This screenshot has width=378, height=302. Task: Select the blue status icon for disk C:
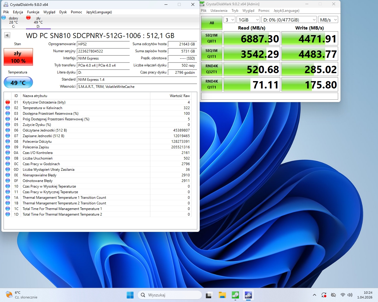click(4, 18)
